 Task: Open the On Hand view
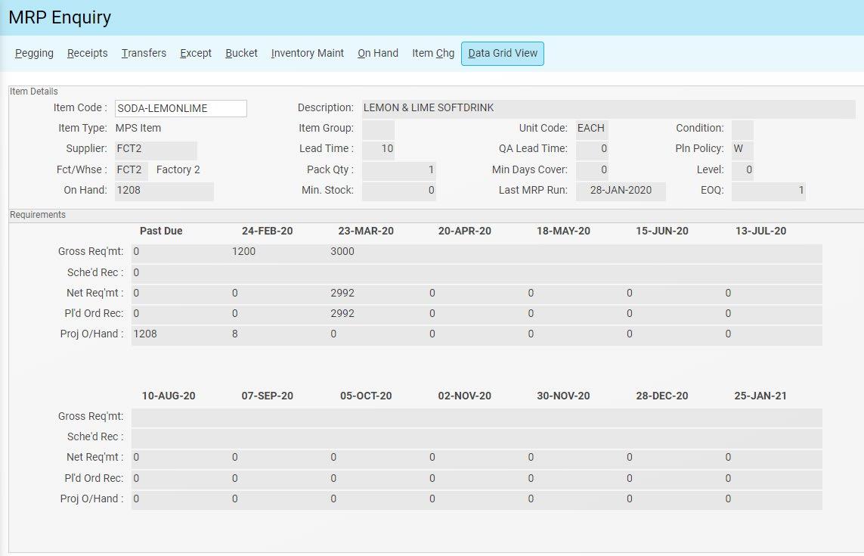[378, 54]
